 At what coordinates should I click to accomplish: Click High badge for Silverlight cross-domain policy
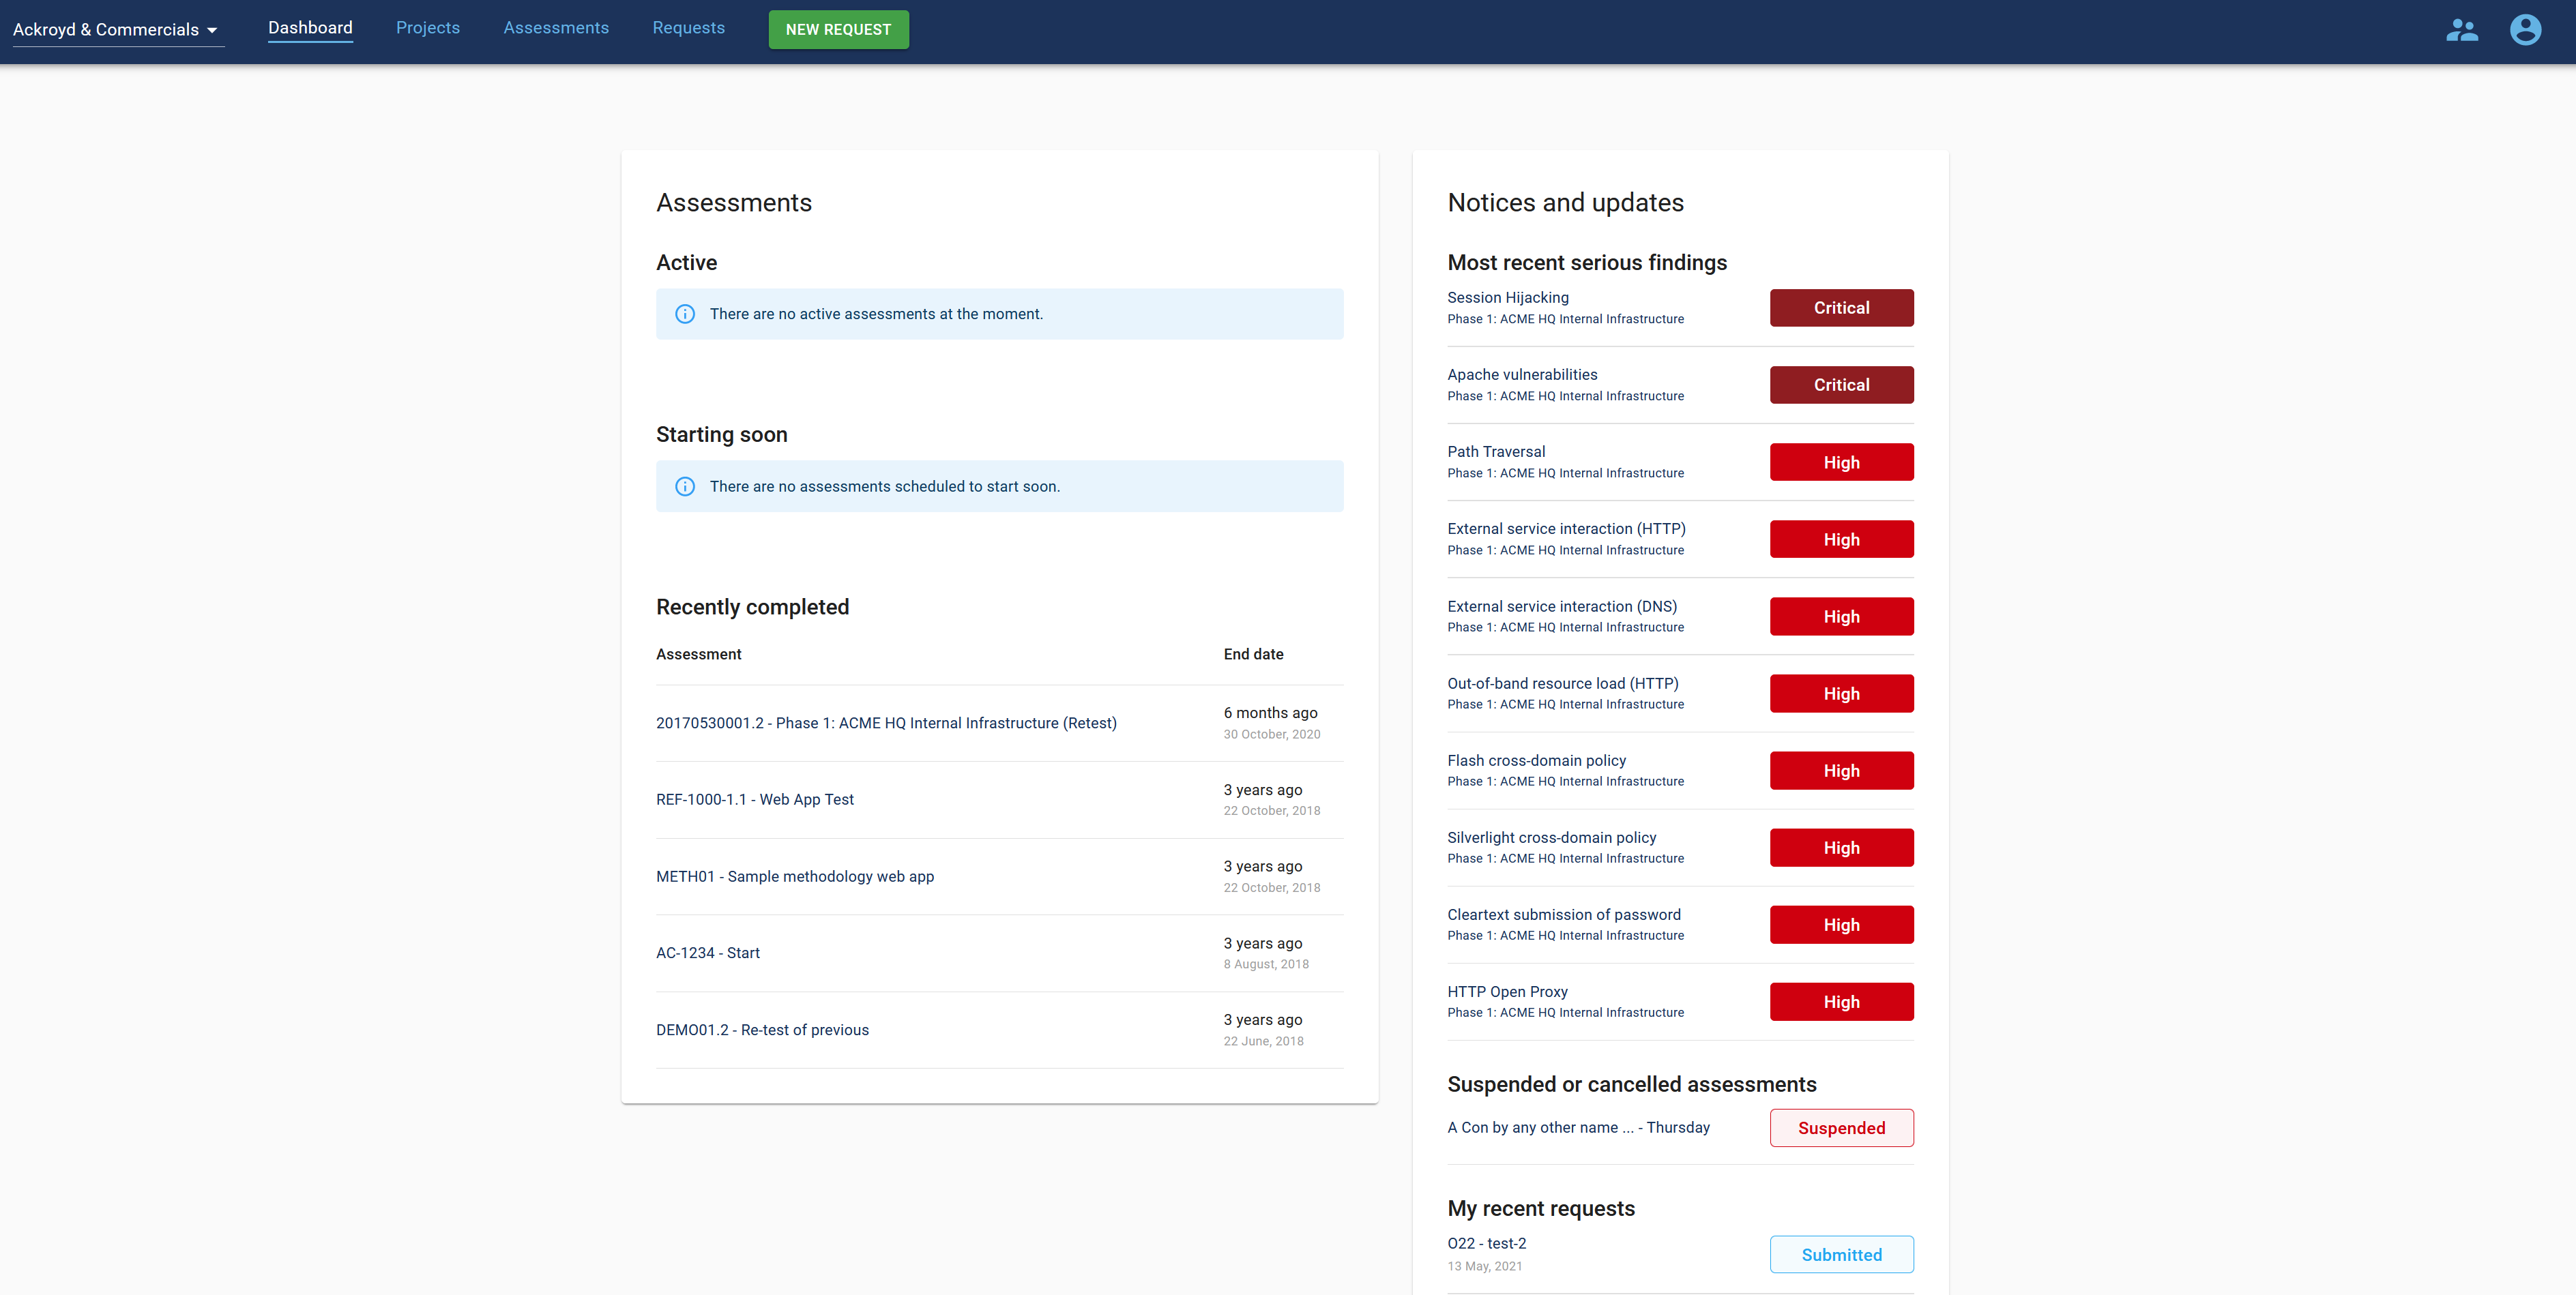click(1841, 848)
